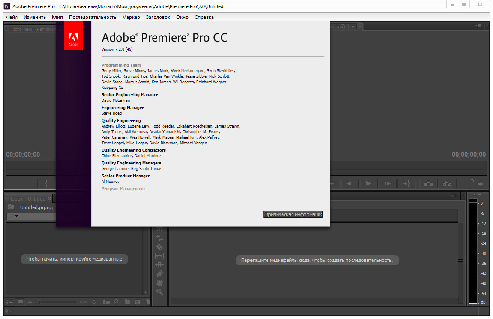The width and height of the screenshot is (493, 319).
Task: Click the zoom in mountain icon
Action: click(83, 302)
